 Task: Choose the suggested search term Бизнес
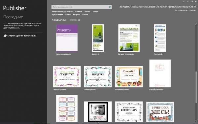click(x=85, y=15)
